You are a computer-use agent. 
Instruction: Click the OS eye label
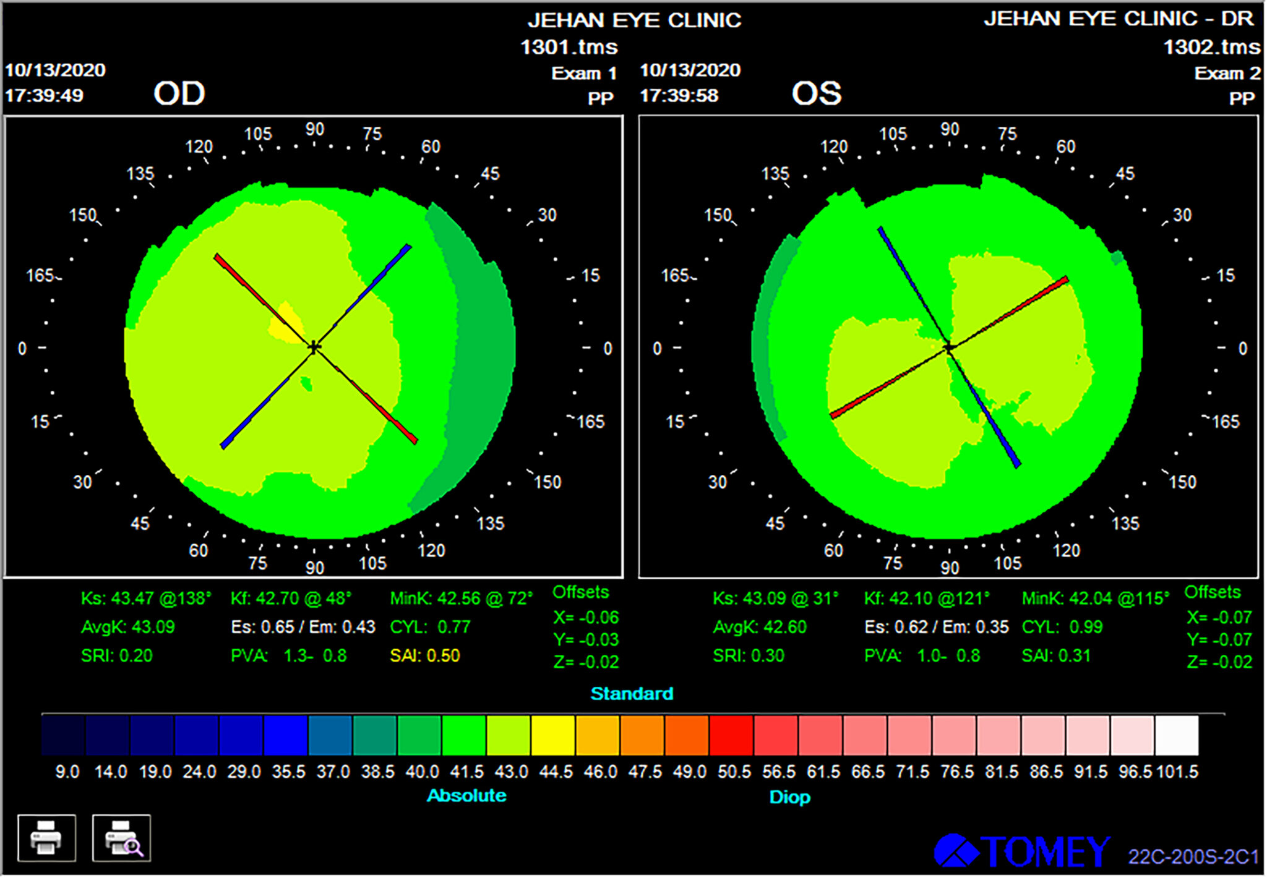tap(817, 93)
